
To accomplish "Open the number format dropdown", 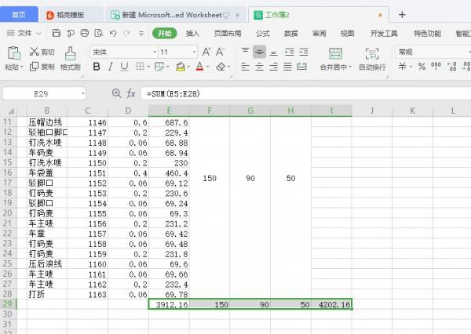I will pos(469,52).
